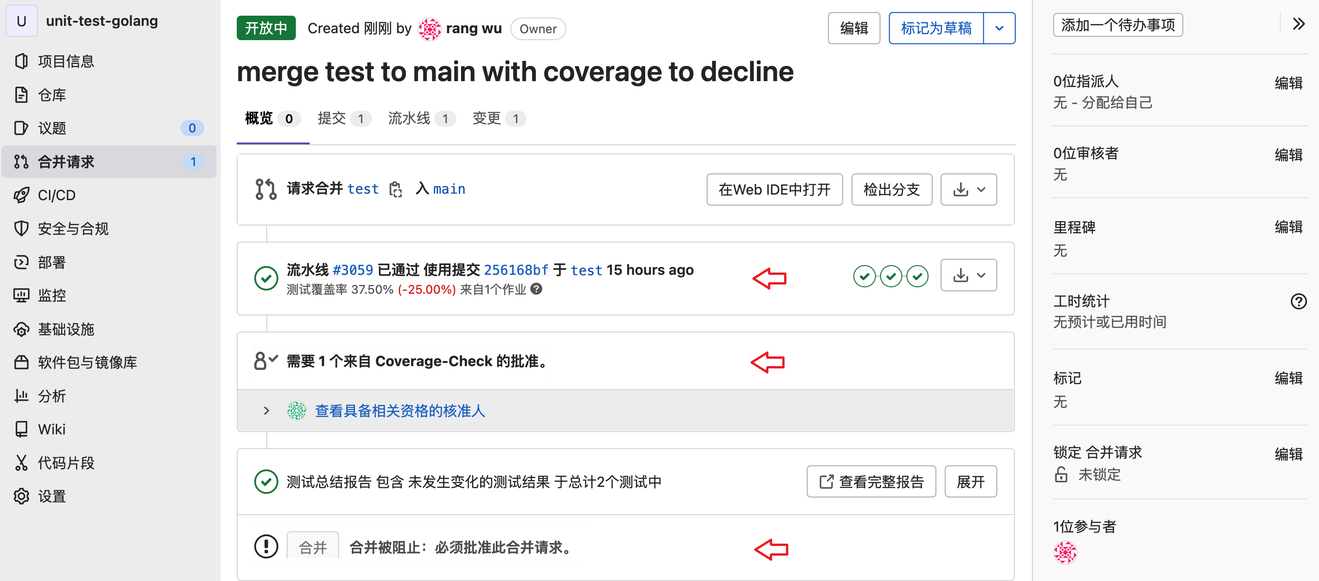Open CI/CD rocket icon in sidebar

tap(22, 195)
